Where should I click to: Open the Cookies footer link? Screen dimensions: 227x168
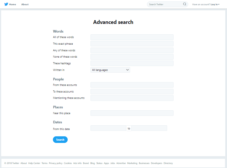click(68, 163)
